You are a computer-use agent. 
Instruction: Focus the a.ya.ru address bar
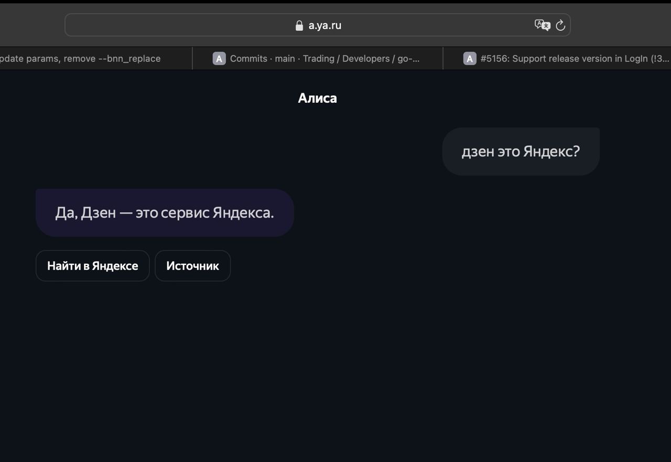pos(318,25)
